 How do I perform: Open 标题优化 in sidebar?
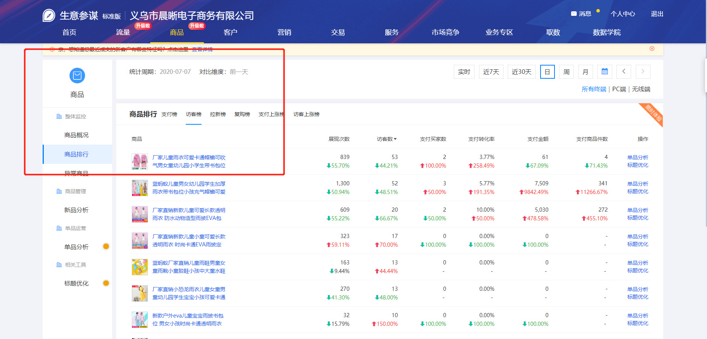76,283
